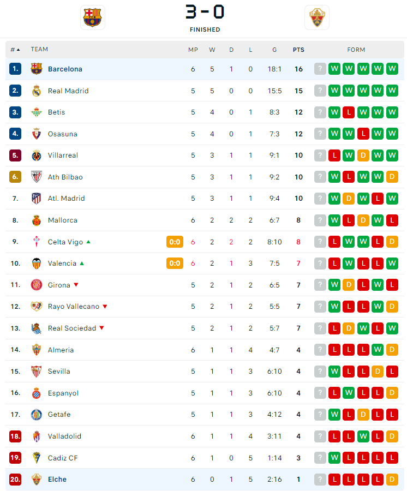Image resolution: width=407 pixels, height=491 pixels.
Task: Click the Sevilla club crest
Action: coord(37,372)
